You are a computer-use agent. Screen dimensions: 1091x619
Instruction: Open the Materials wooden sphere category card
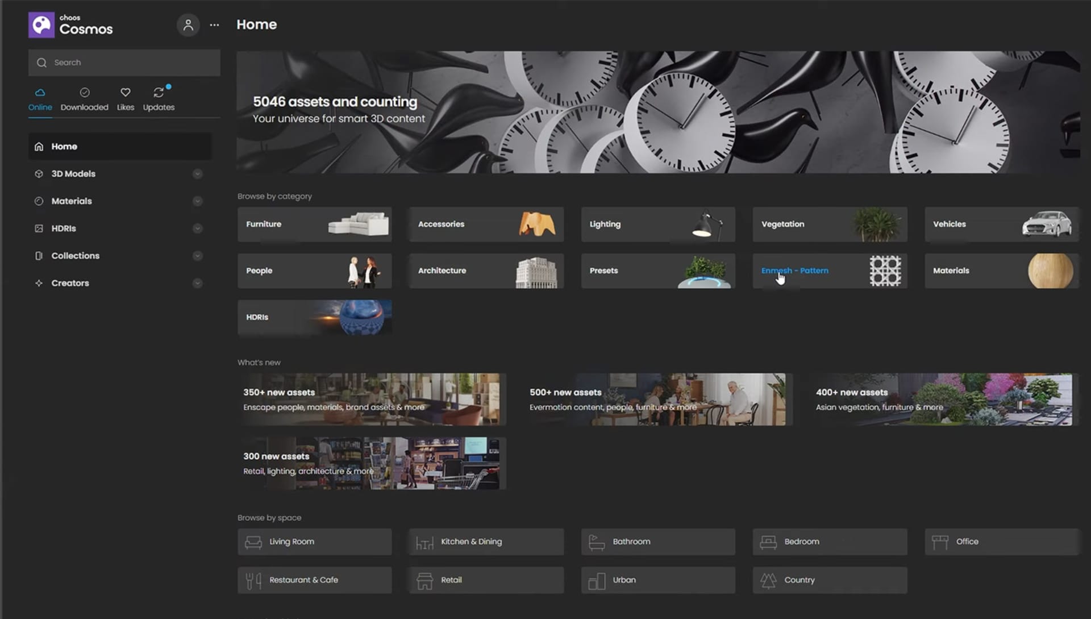(1001, 271)
